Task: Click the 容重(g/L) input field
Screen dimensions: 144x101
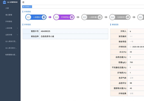Action: [136, 62]
